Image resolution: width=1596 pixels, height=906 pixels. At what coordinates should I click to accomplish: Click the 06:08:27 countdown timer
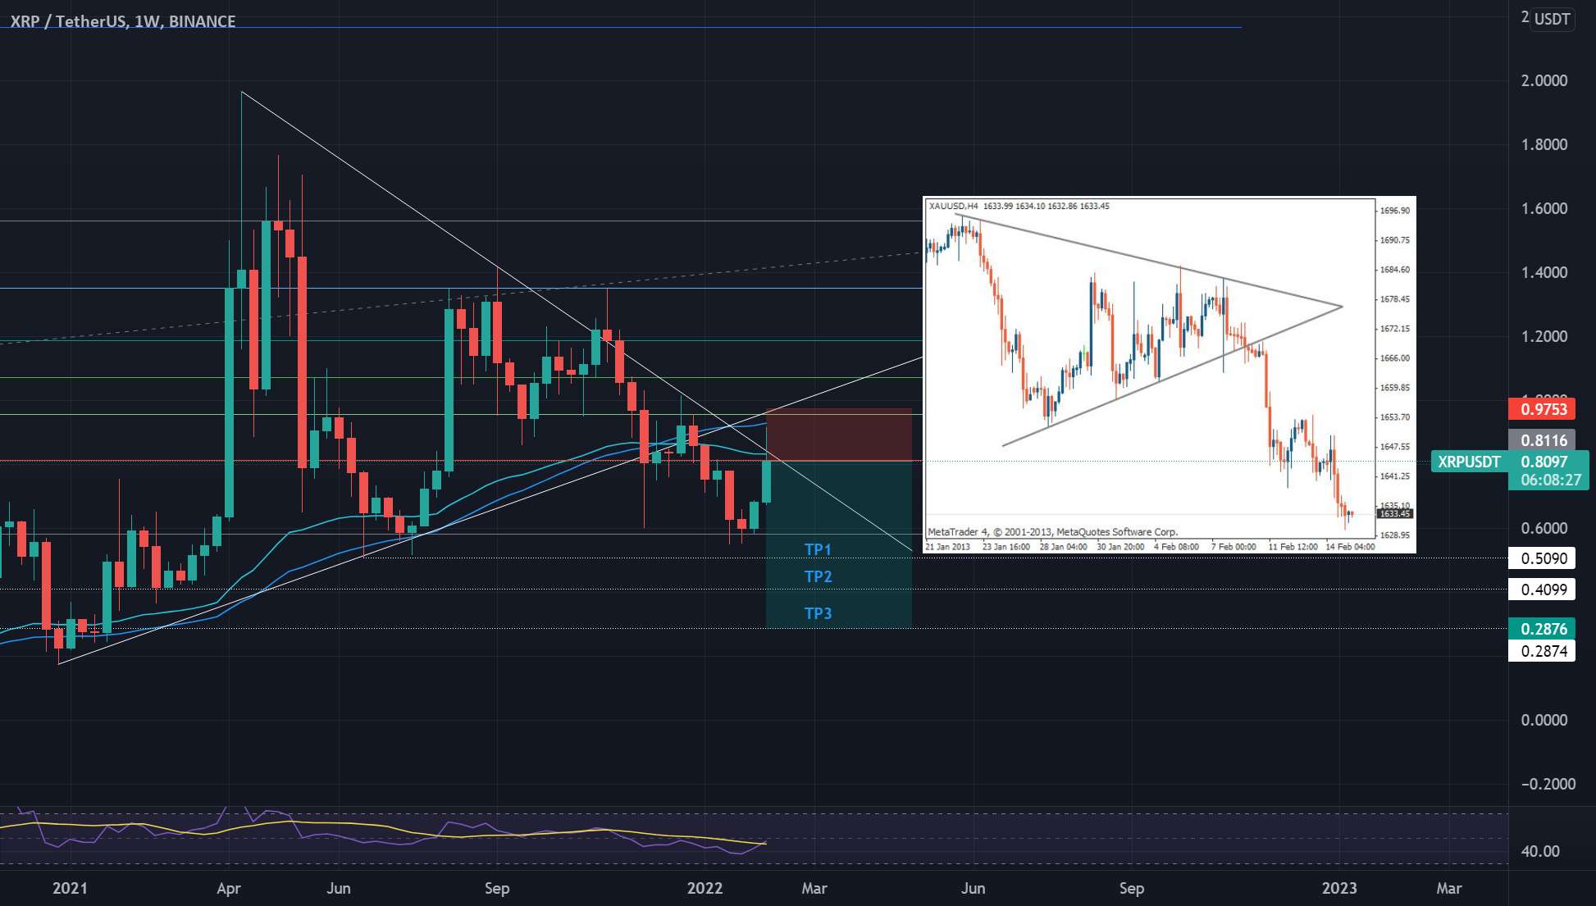tap(1549, 480)
